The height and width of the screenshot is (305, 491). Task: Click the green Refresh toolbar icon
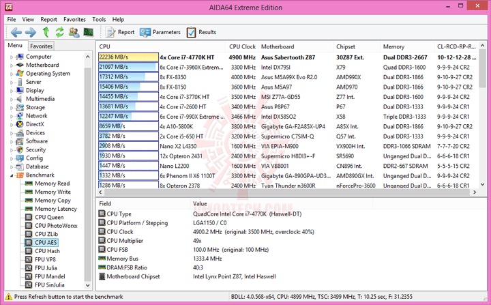coord(60,32)
